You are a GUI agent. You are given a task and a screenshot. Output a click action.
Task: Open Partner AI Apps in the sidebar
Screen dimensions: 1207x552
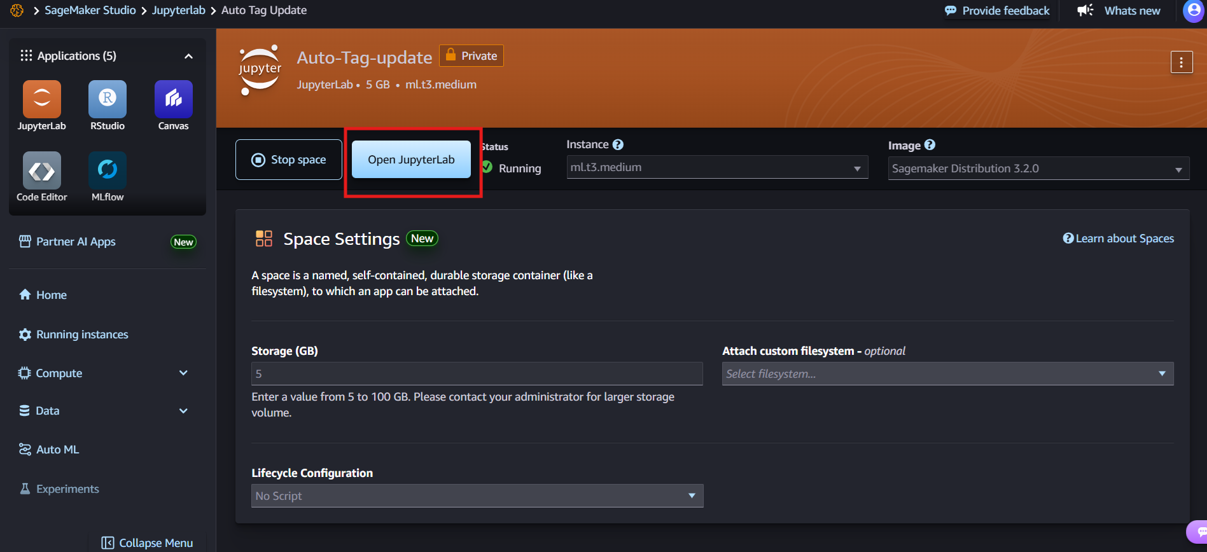point(67,242)
